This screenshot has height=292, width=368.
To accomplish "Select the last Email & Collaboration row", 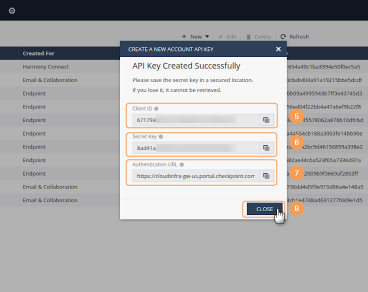I will [50, 200].
